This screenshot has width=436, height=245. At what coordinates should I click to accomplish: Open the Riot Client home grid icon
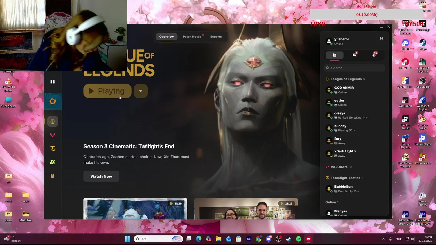52,82
